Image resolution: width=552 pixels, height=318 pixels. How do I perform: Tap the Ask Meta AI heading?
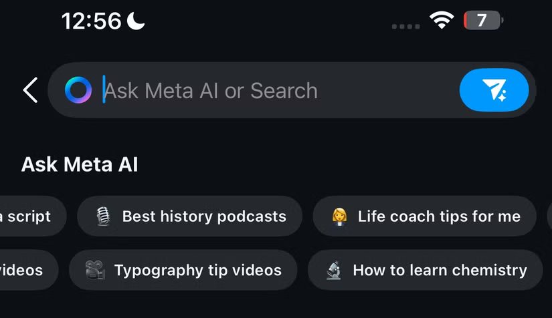(x=80, y=164)
